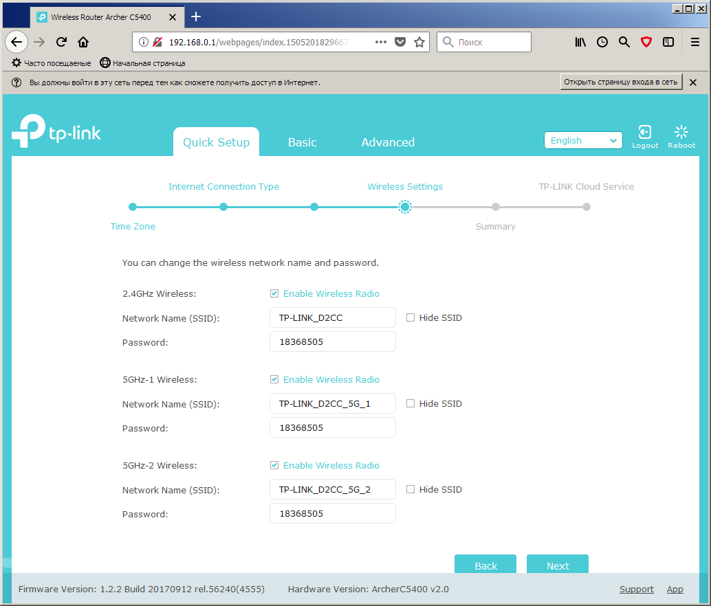The width and height of the screenshot is (711, 606).
Task: Open a new browser tab
Action: (196, 16)
